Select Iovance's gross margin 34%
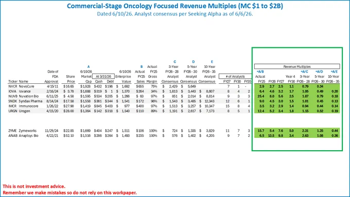350x197 pixels. [154, 91]
